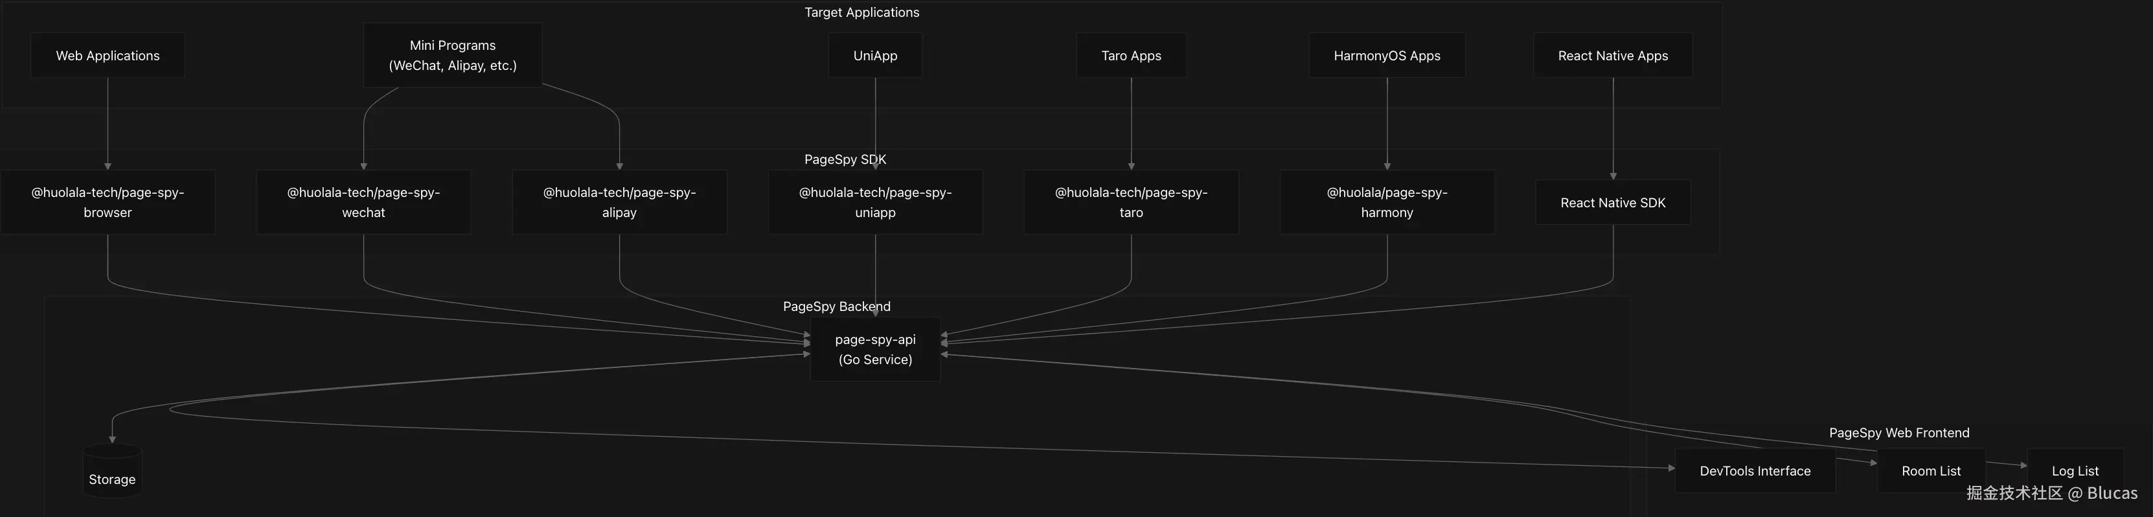The image size is (2153, 517).
Task: Select the Mini Programs (WeChat, Alipay, etc.) node
Action: 452,55
